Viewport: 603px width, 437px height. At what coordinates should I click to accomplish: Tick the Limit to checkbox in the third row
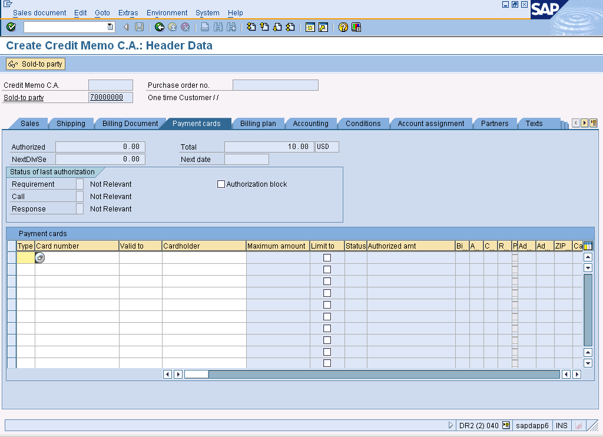[x=327, y=281]
